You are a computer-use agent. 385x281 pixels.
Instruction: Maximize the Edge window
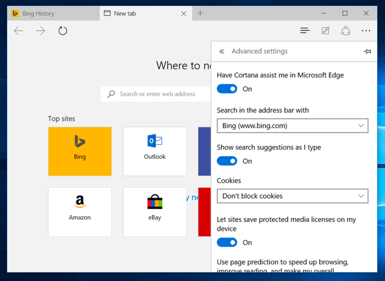pos(345,13)
